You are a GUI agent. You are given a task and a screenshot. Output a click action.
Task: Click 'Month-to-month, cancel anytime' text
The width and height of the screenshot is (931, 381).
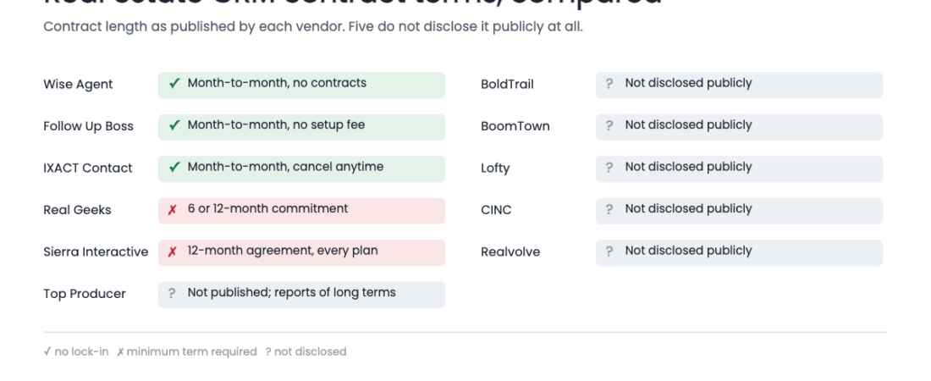coord(285,167)
